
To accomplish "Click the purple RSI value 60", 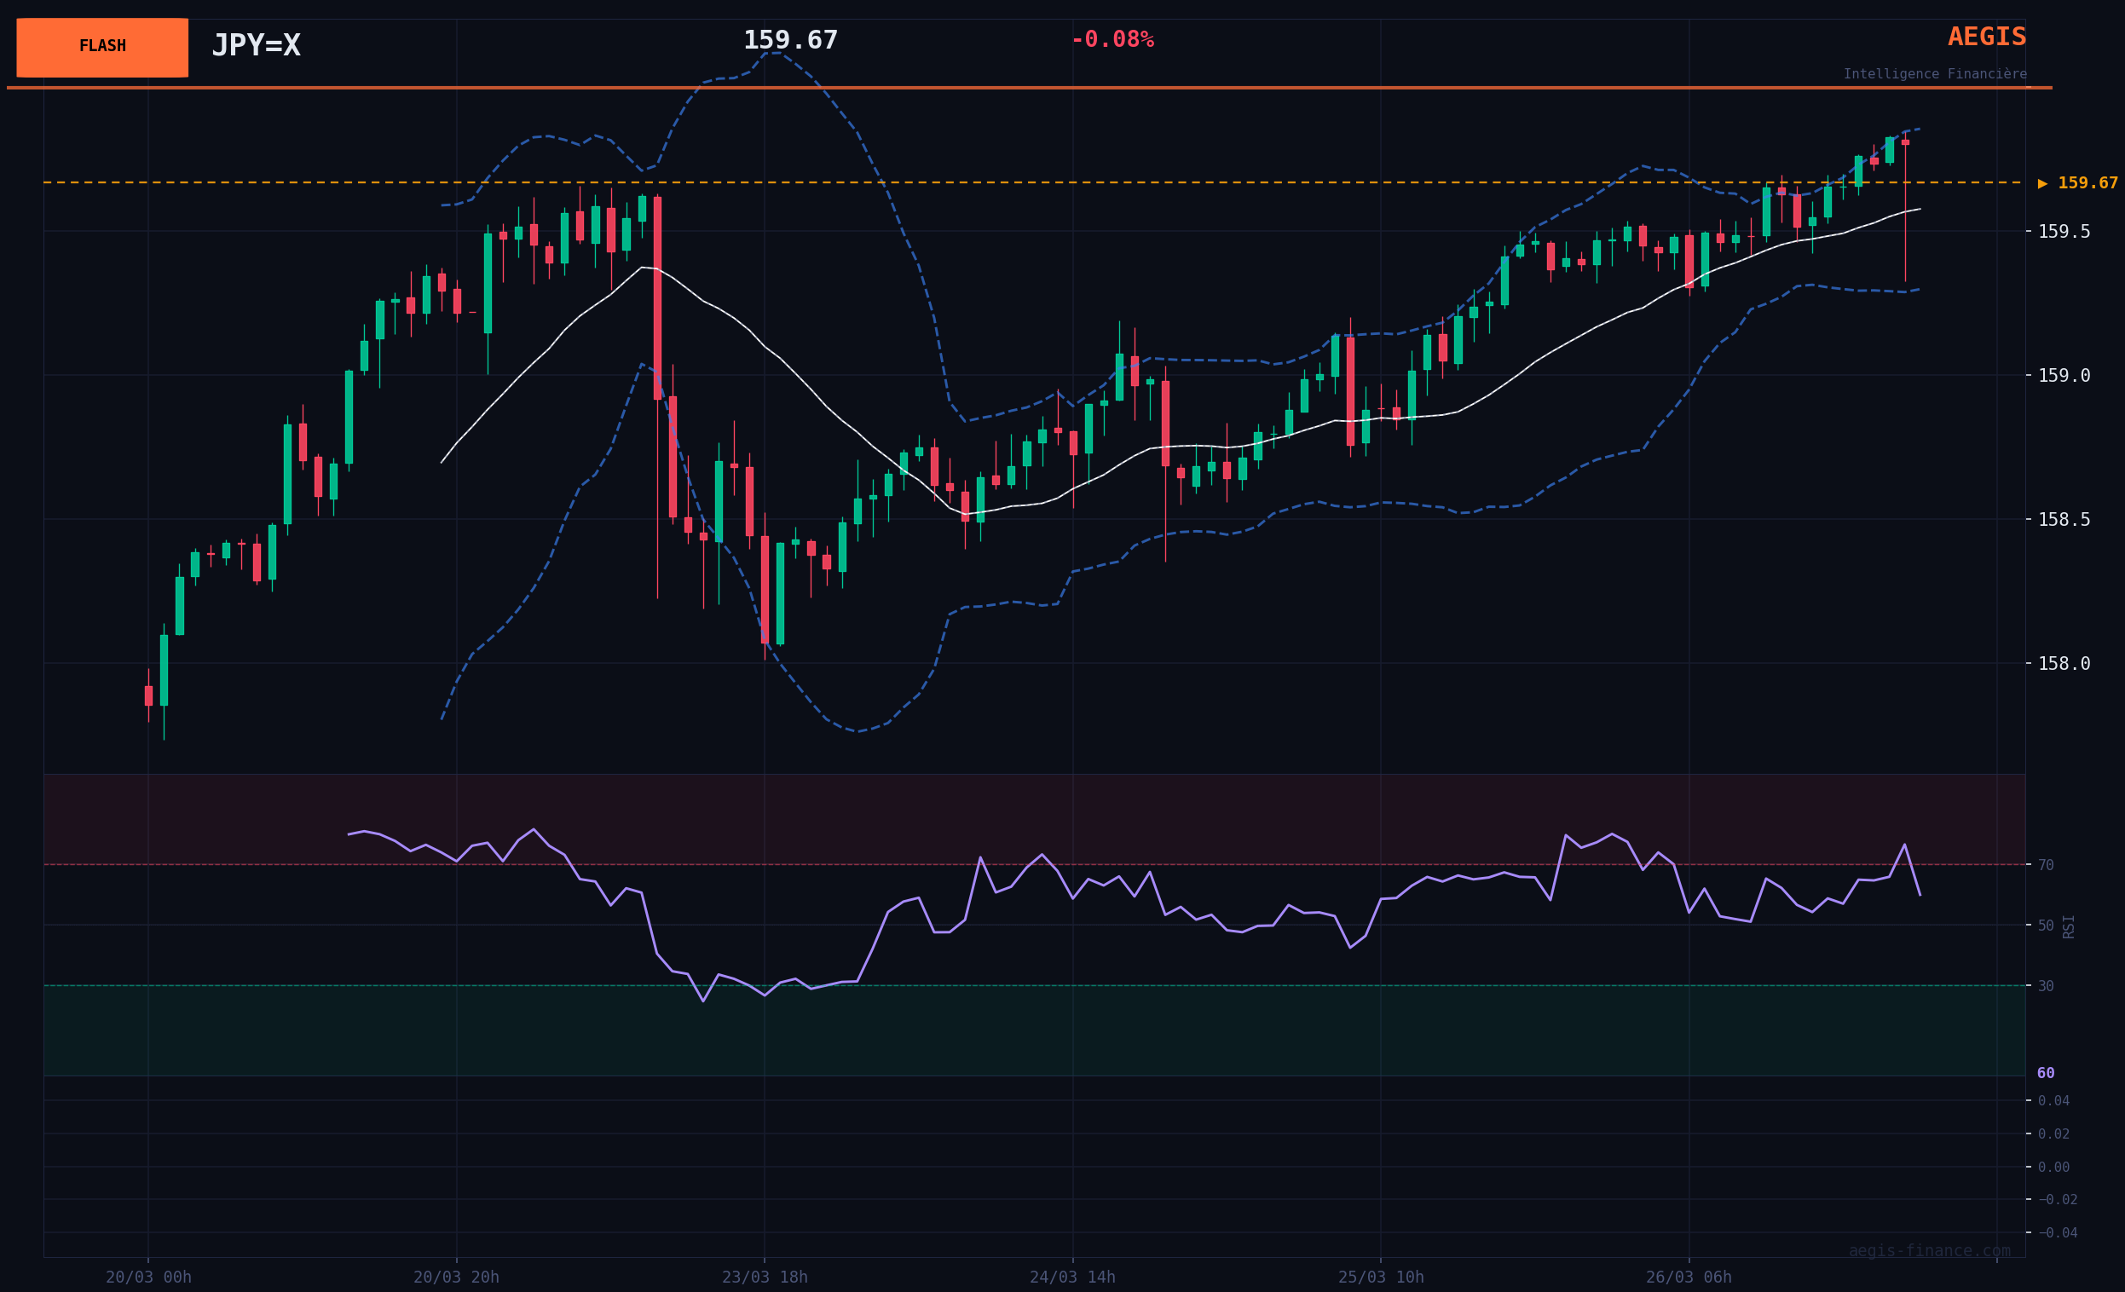I will (2045, 1074).
